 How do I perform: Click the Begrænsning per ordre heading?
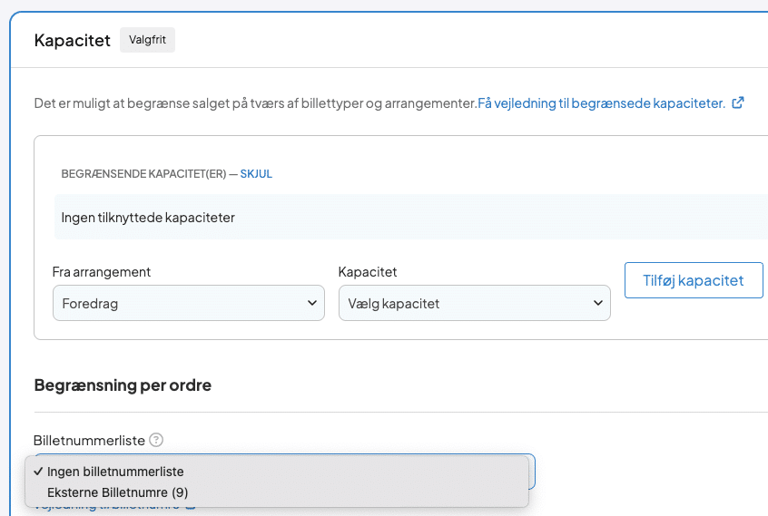[123, 385]
